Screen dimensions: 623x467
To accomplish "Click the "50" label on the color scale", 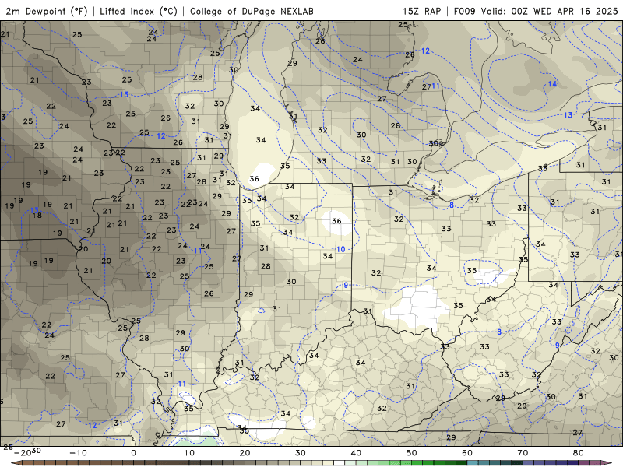I will 412,453.
